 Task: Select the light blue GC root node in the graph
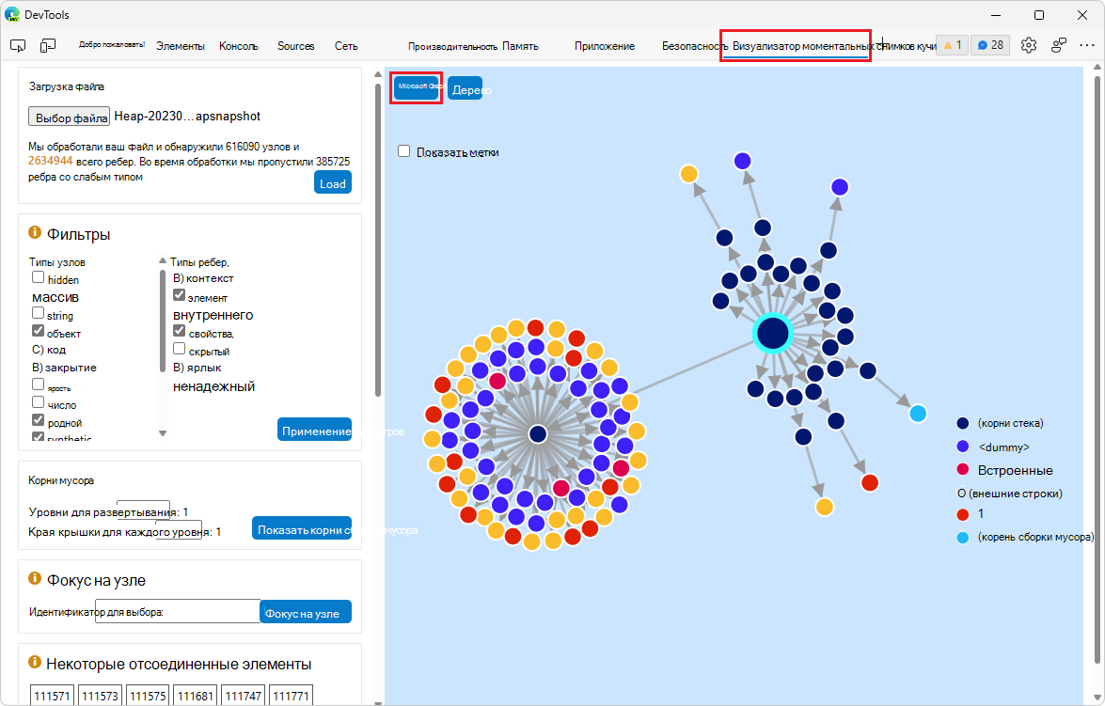(x=918, y=414)
